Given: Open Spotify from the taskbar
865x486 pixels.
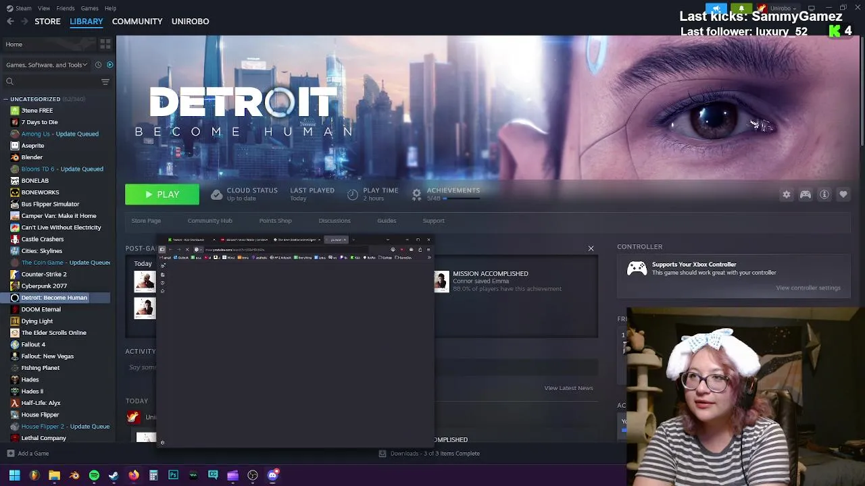Looking at the screenshot, I should pos(94,475).
